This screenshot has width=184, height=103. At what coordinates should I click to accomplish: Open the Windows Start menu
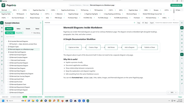click(x=3, y=101)
